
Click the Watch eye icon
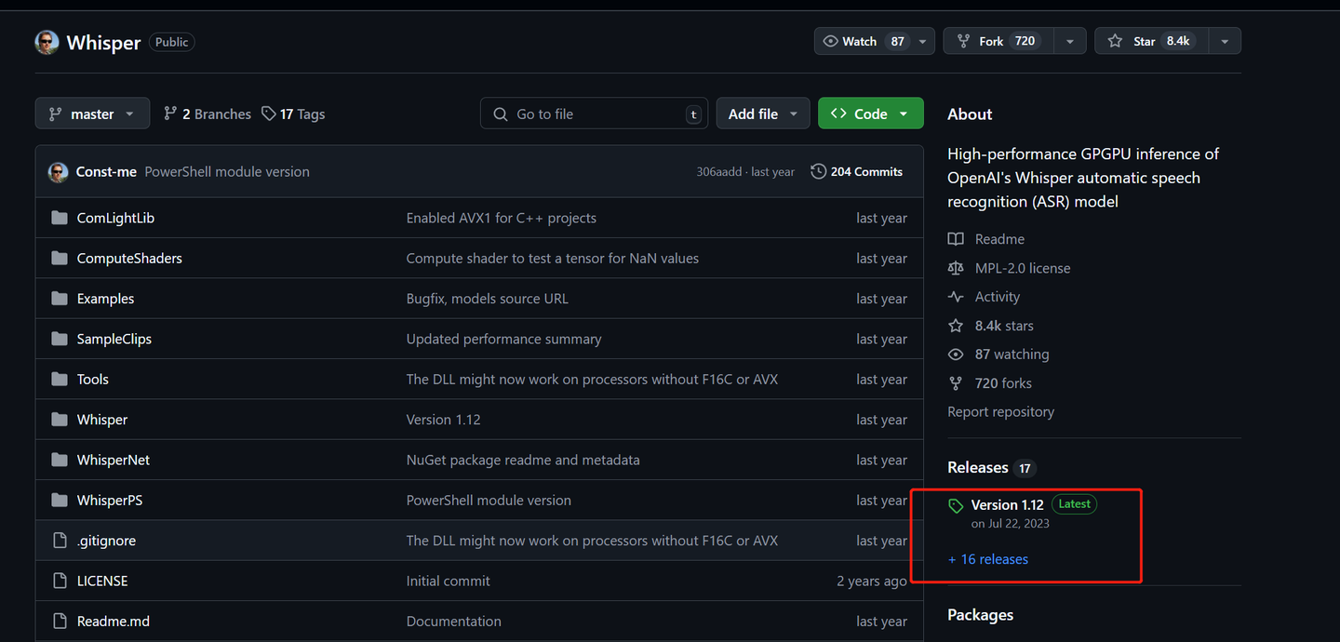point(831,41)
